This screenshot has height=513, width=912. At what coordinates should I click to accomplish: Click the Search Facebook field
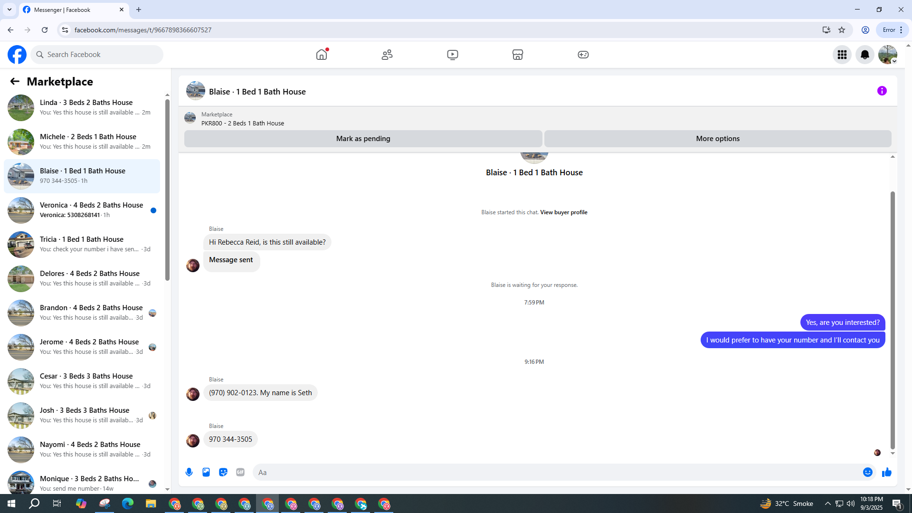pos(97,55)
